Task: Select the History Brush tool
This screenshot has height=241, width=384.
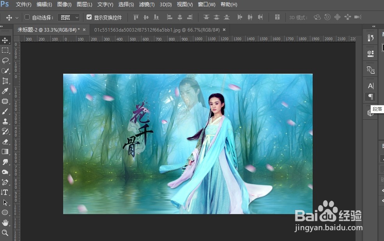Action: [x=5, y=131]
